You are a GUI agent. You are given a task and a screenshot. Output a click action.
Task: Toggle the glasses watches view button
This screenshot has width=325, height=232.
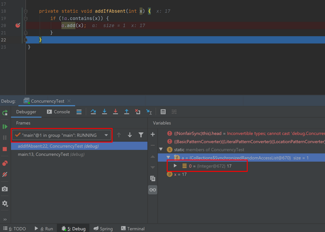tap(153, 190)
